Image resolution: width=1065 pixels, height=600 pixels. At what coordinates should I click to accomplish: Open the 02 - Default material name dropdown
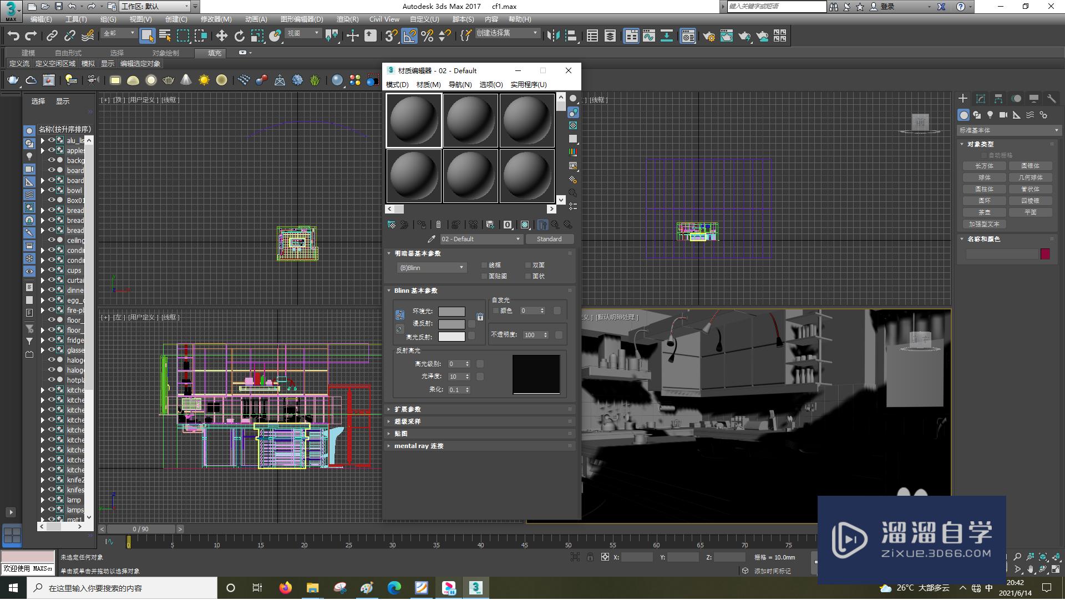(481, 239)
